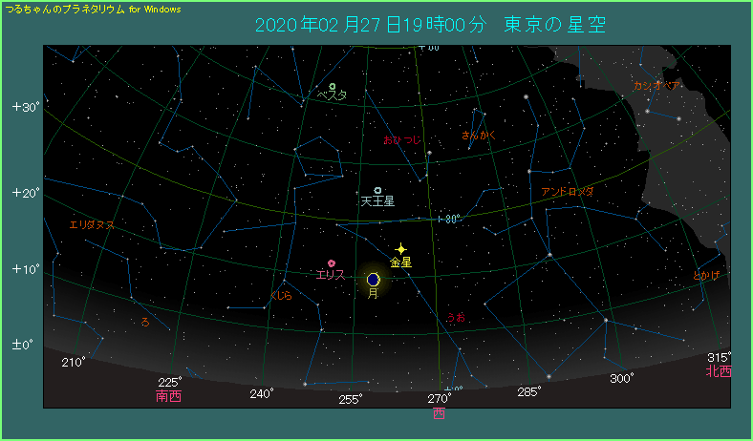
Task: Click the くじら constellation label
Action: coord(281,296)
